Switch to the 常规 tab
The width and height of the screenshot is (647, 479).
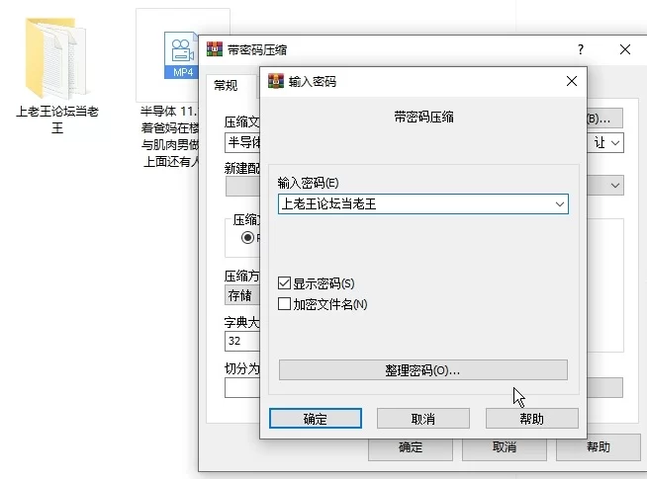point(226,85)
